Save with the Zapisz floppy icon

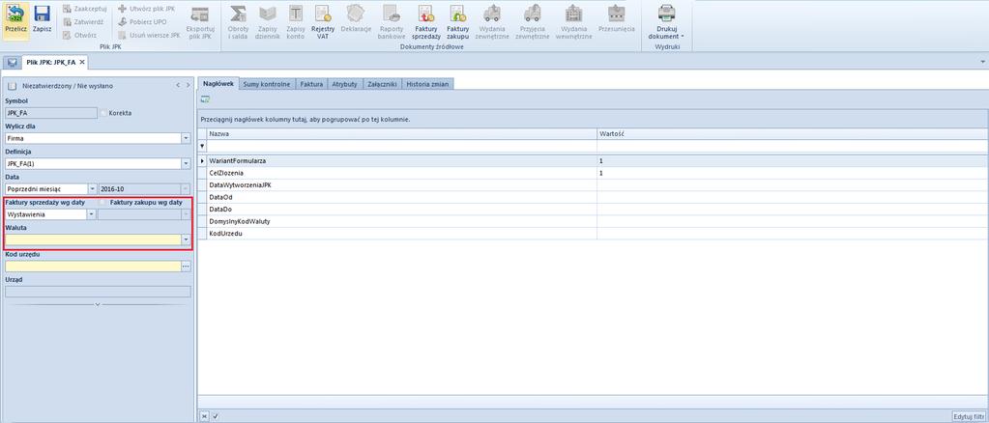(42, 15)
